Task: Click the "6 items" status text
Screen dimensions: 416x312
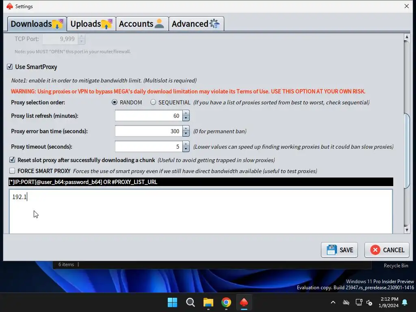Action: click(x=66, y=264)
